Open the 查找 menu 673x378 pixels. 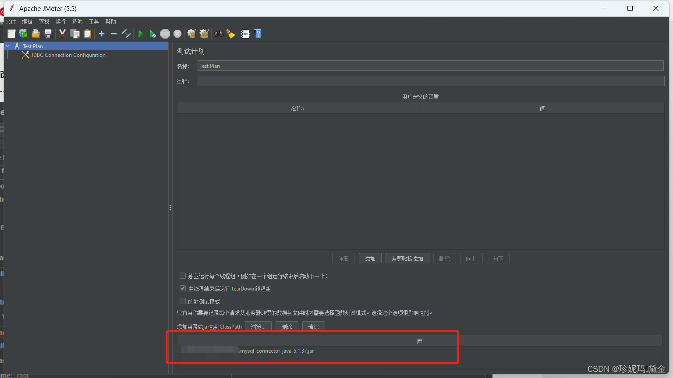pos(44,21)
